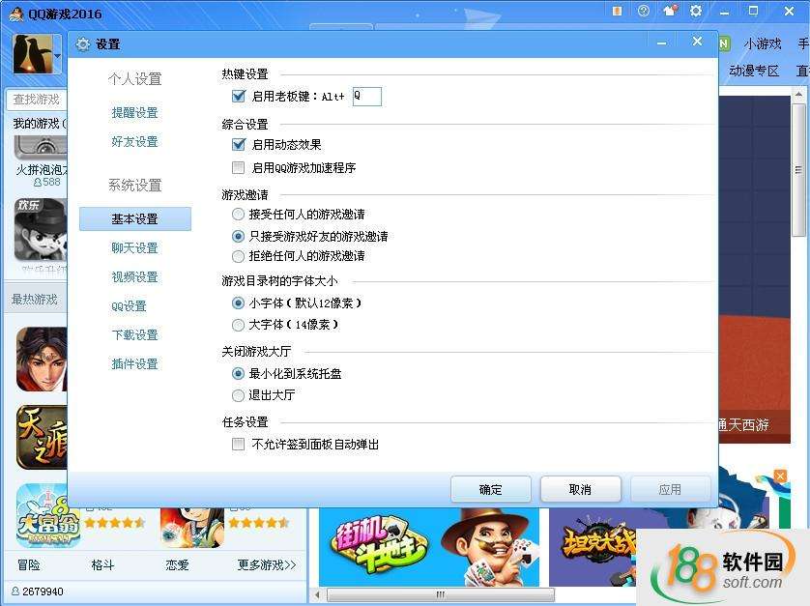Open the 欢乐 game icon in my games list
This screenshot has width=810, height=606.
pyautogui.click(x=41, y=229)
